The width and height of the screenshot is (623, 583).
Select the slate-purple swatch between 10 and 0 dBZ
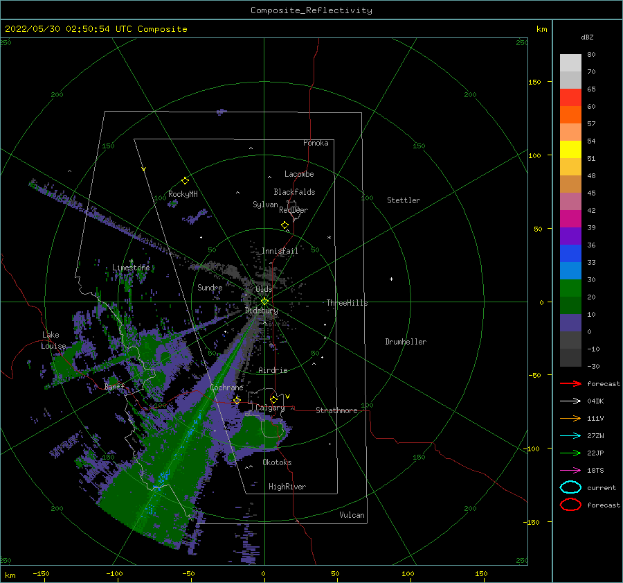(x=570, y=323)
